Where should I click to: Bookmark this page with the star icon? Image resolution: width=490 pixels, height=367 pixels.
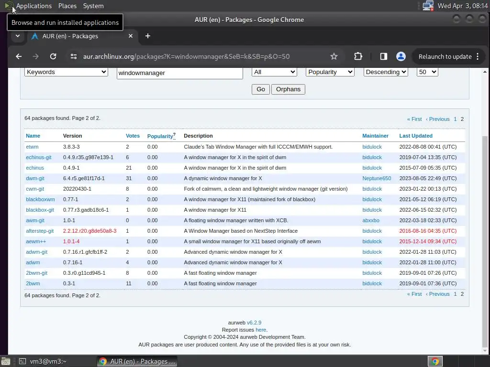click(x=334, y=56)
